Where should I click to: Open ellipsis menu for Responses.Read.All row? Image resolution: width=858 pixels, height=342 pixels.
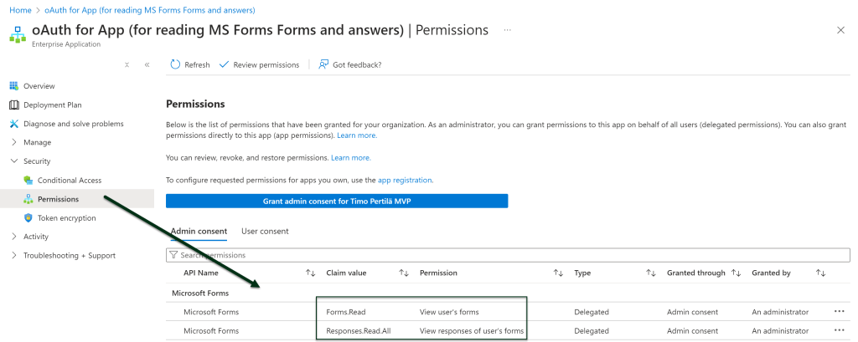point(840,331)
